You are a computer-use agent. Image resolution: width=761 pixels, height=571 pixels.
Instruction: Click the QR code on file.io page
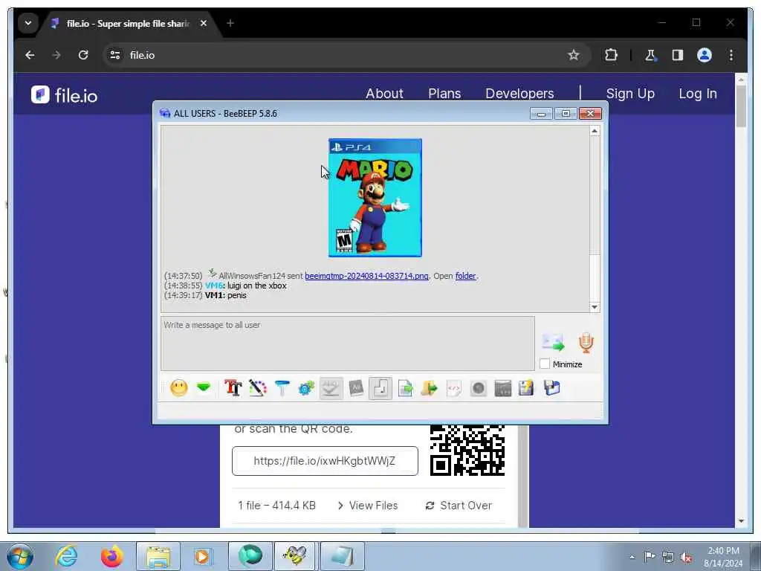point(467,450)
